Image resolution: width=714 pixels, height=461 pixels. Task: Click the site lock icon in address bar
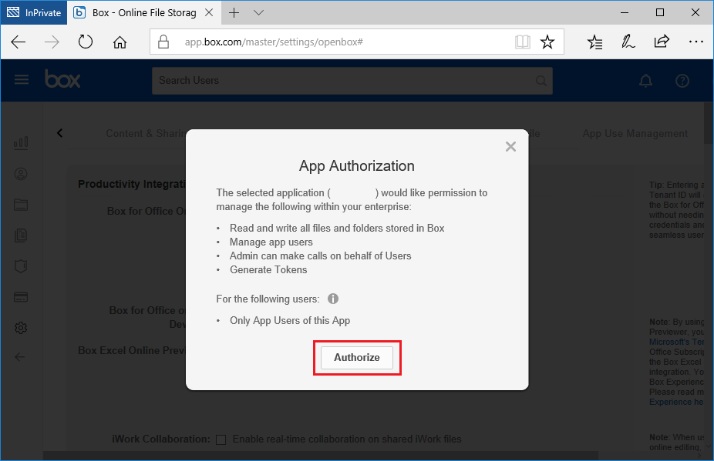163,42
